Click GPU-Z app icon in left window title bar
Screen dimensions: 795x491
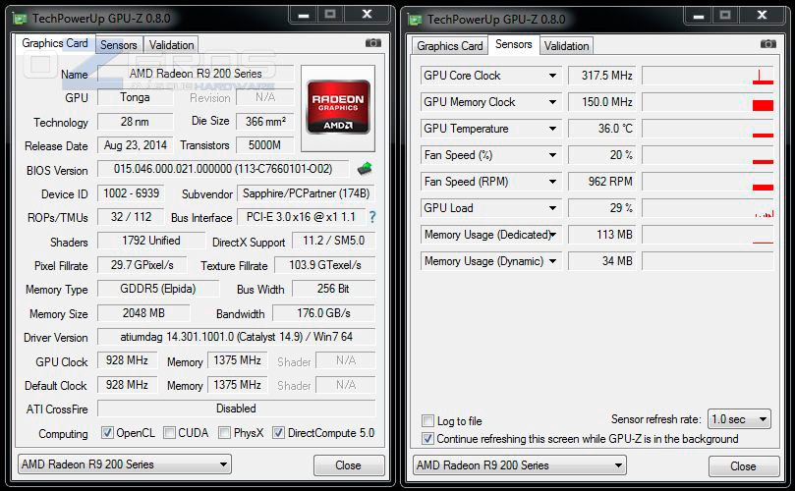click(x=21, y=20)
